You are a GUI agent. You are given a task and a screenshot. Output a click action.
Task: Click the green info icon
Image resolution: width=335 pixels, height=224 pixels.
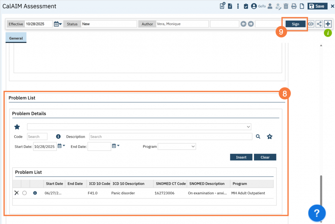point(327,33)
